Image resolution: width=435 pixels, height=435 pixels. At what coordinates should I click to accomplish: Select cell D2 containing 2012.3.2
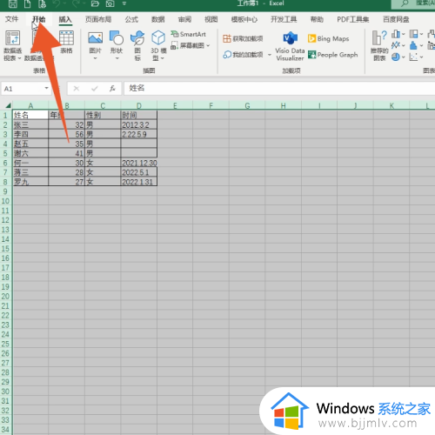[x=139, y=124]
